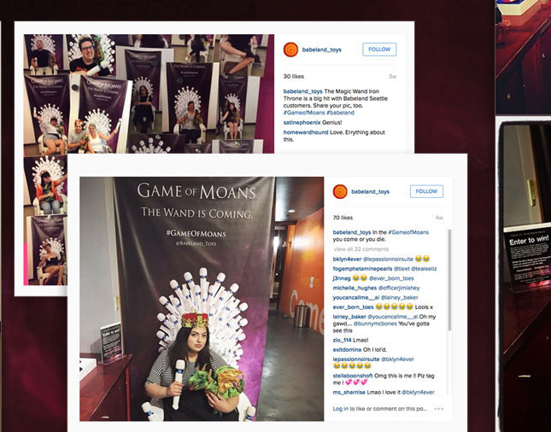Open the three-dot options menu
Viewport: 551px width, 432px height.
pos(438,409)
